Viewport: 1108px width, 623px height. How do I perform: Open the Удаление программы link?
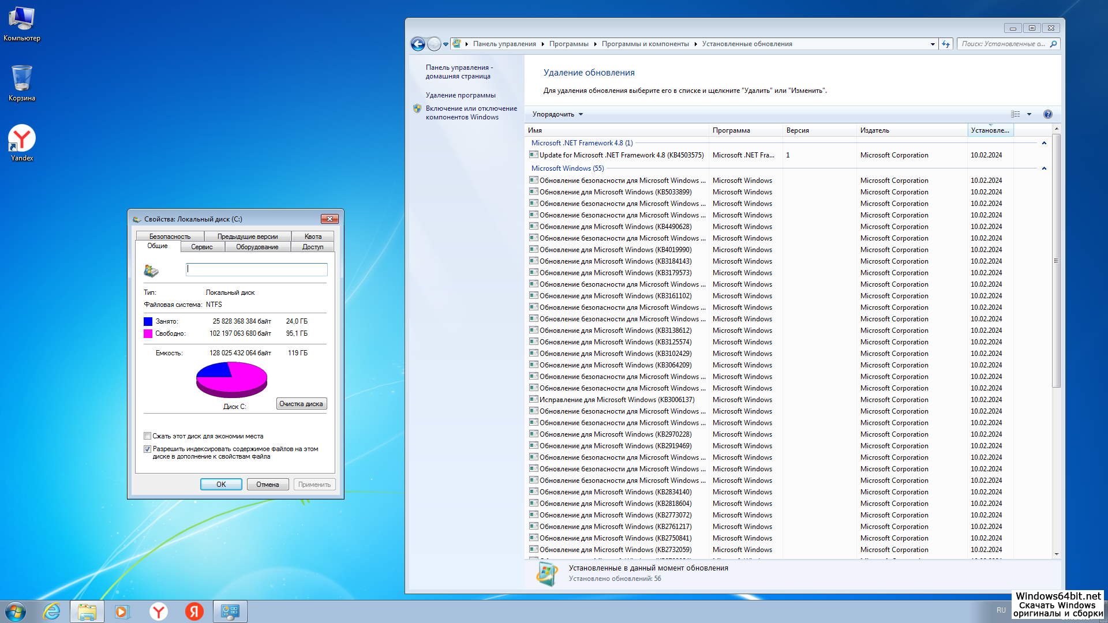(461, 95)
